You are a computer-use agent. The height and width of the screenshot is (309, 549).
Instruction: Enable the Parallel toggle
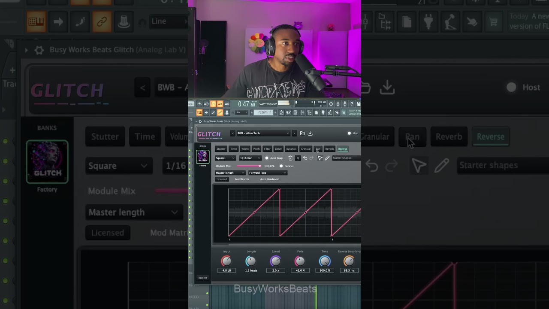point(281,166)
